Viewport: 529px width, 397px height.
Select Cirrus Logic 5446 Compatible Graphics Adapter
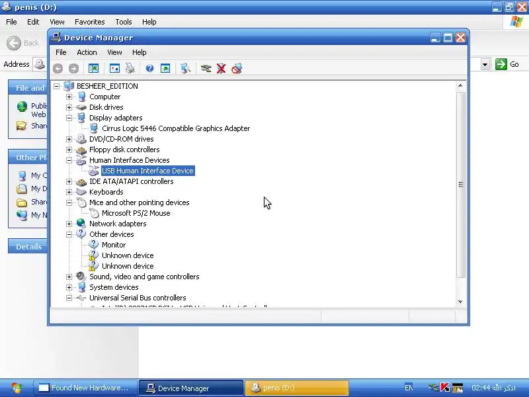tap(176, 128)
